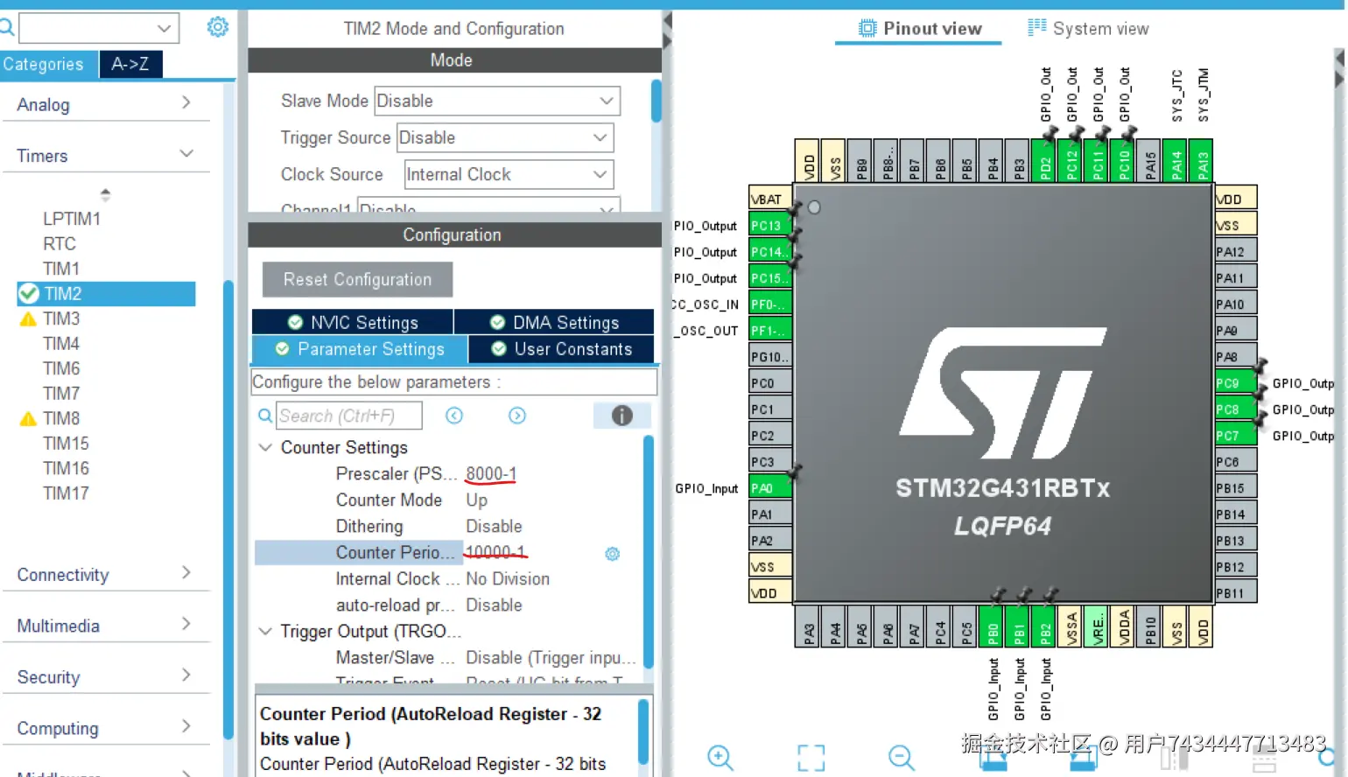This screenshot has width=1348, height=777.
Task: Collapse the Counter Settings group
Action: [265, 447]
